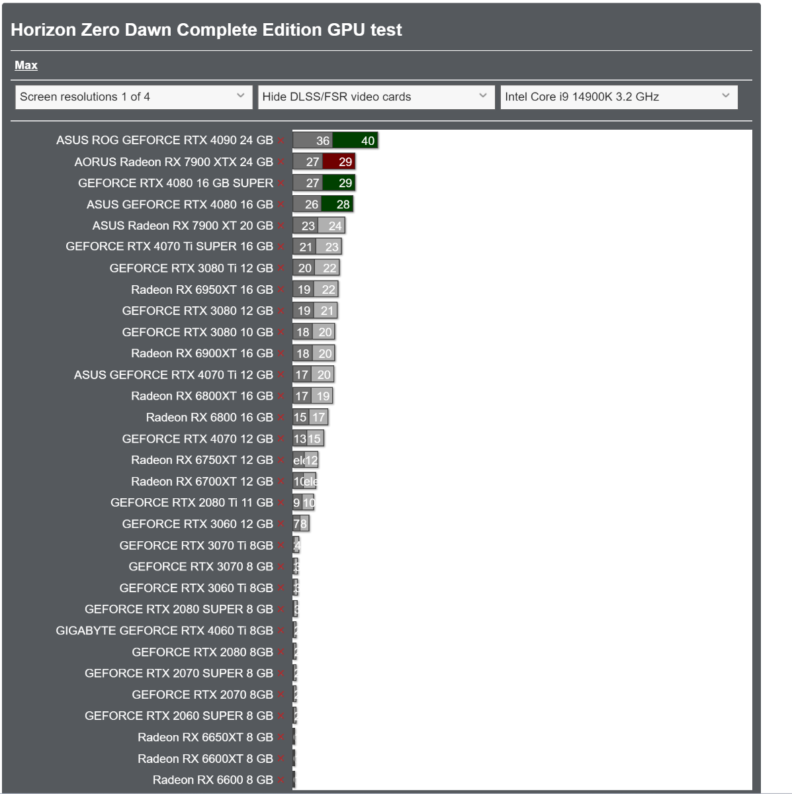Remove ASUS Radeon RX 7900 XT 20 GB via its red X
Screen dimensions: 792x794
(x=281, y=226)
